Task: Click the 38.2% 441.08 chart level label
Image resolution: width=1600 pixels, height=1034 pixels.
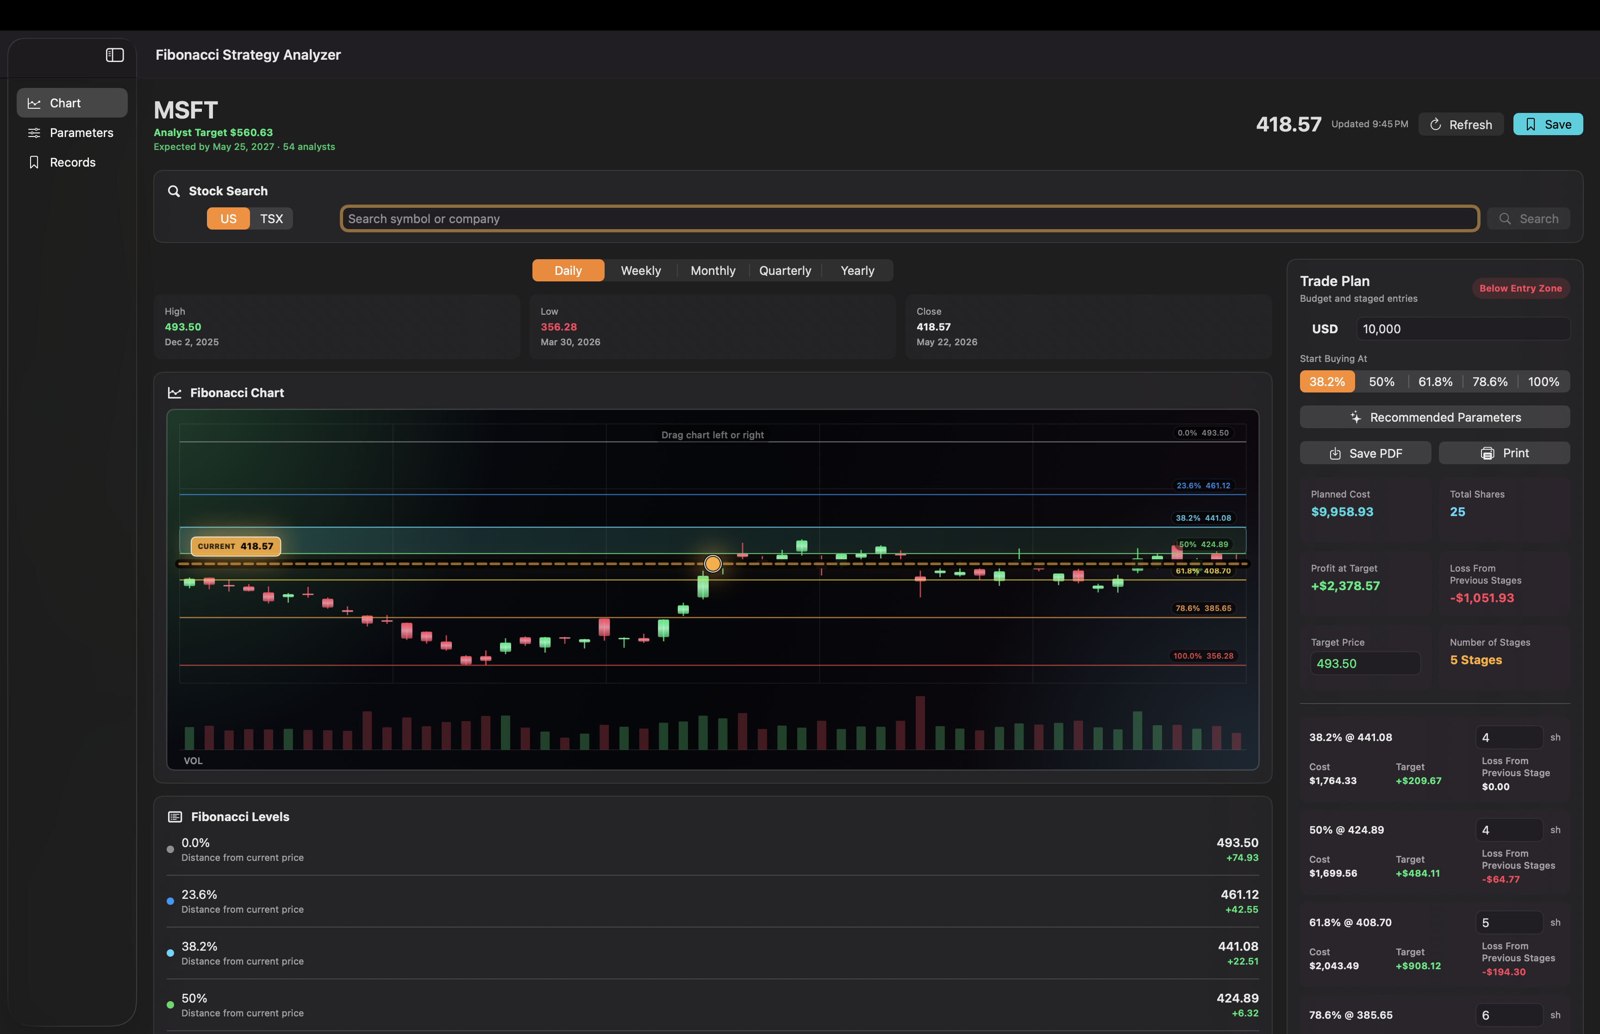Action: click(1203, 517)
